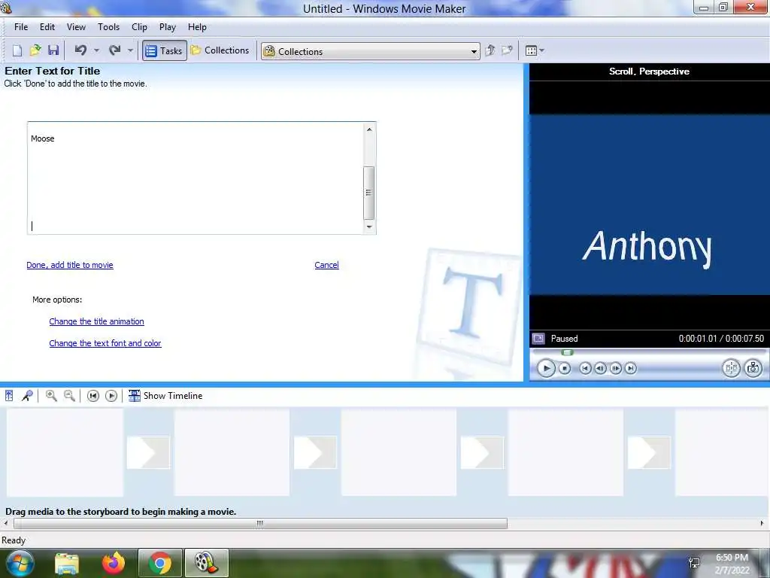Step to the next frame

click(615, 368)
